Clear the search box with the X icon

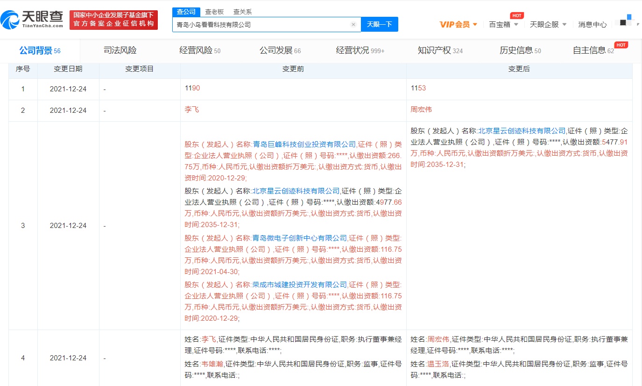tap(353, 24)
